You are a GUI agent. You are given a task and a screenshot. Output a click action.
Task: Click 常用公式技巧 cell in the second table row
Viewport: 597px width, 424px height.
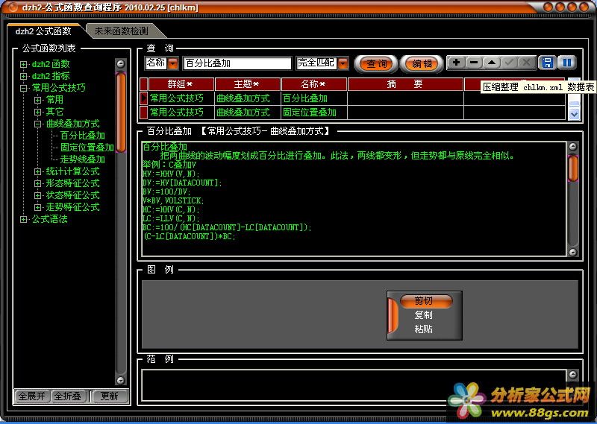tap(181, 113)
